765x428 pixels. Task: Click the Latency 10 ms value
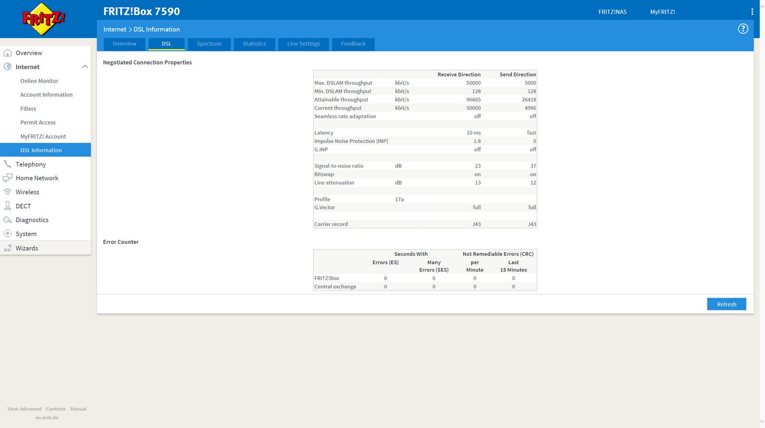coord(474,133)
